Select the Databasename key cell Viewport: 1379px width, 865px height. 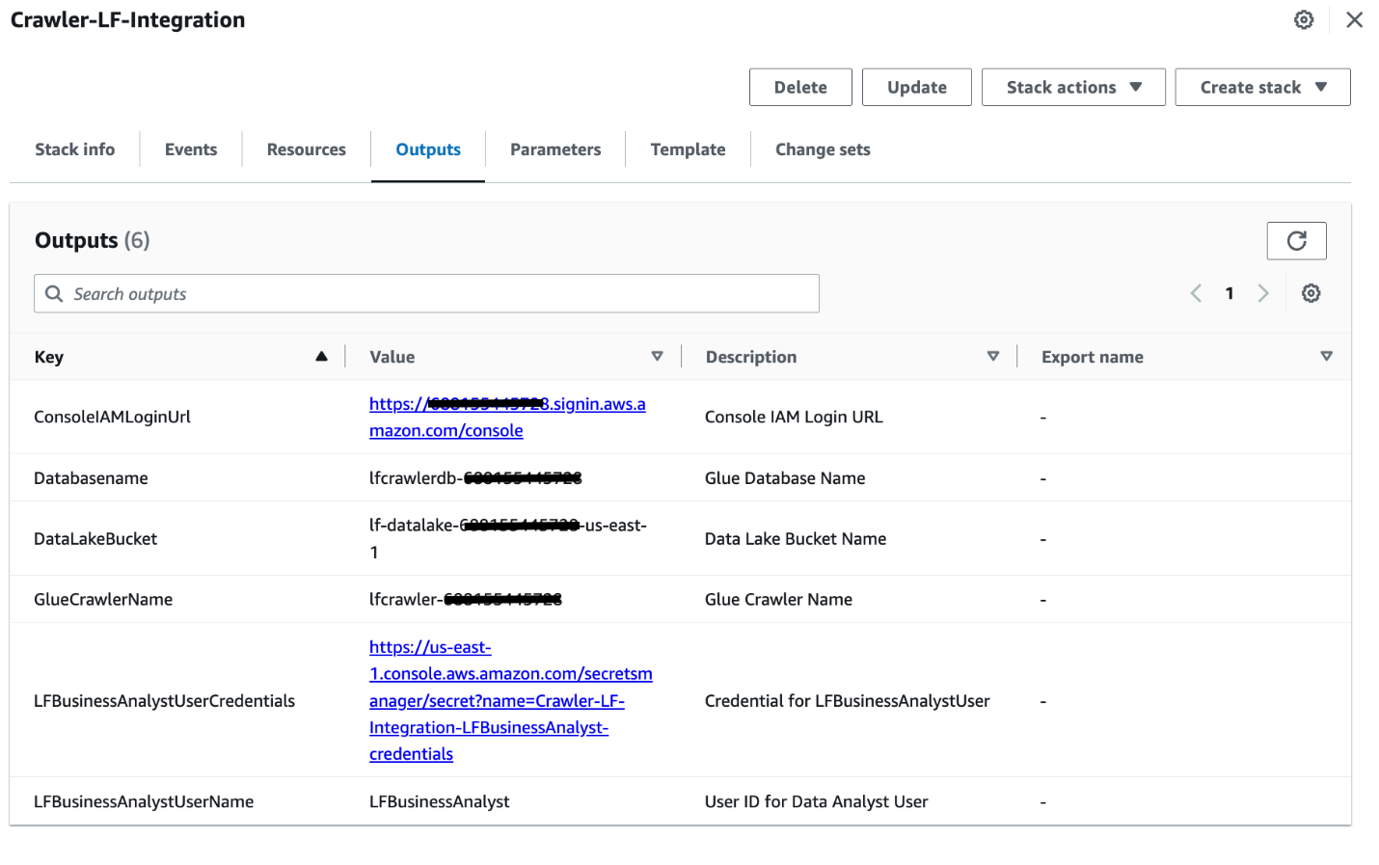[x=91, y=478]
